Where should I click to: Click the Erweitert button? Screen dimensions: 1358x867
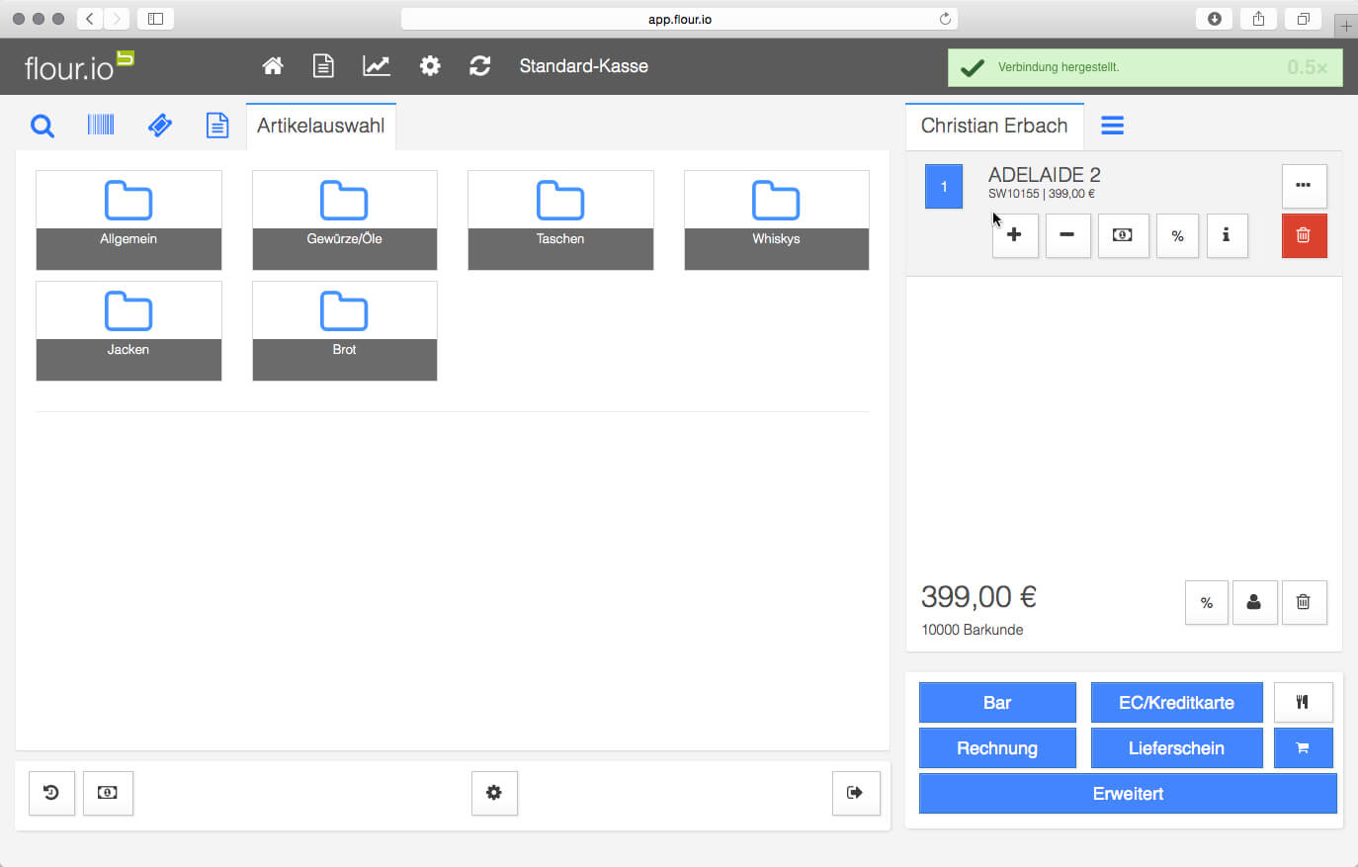(1128, 794)
